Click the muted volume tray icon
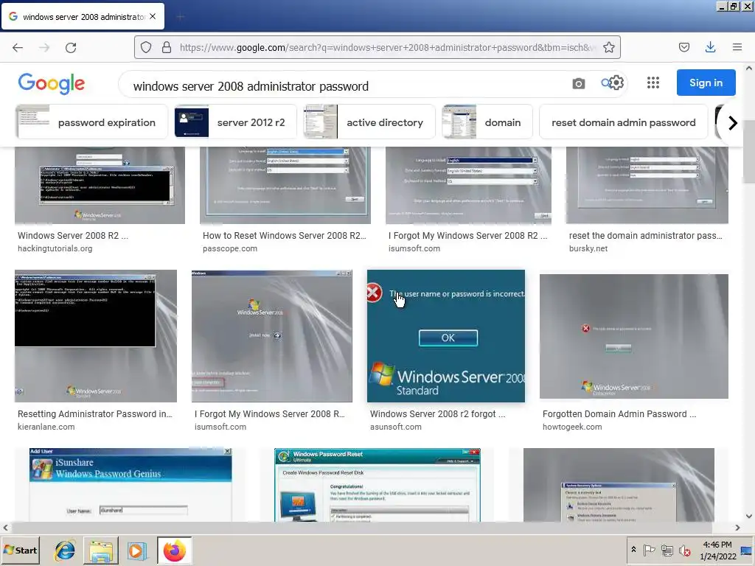This screenshot has width=755, height=566. click(x=684, y=550)
